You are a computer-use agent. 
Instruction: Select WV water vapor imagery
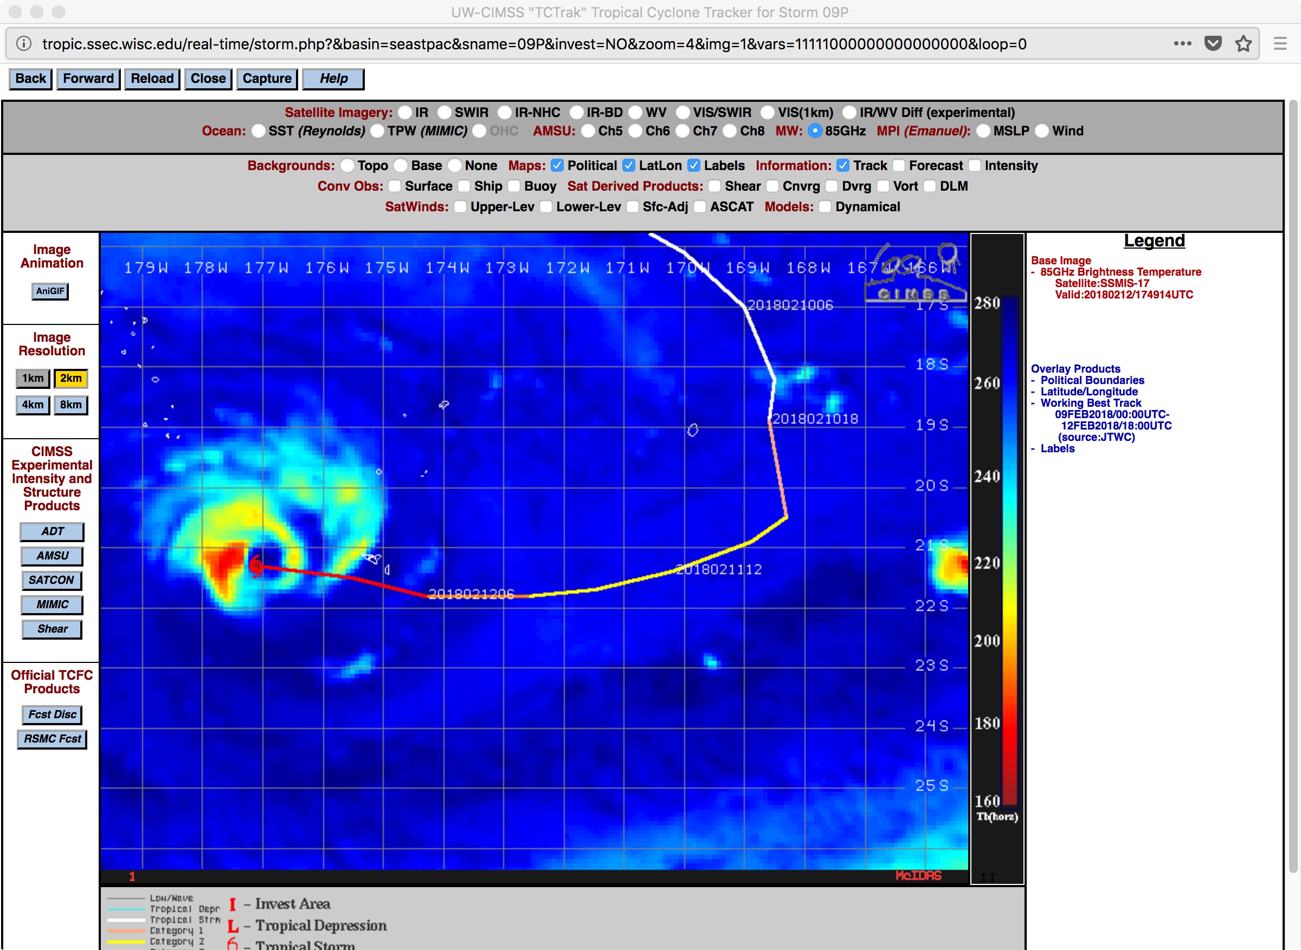coord(635,112)
